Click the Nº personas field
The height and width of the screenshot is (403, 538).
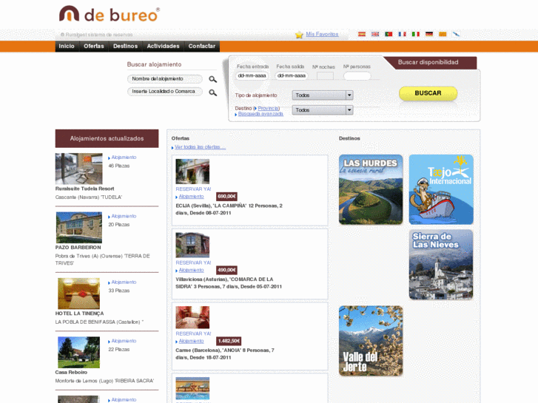click(x=357, y=76)
